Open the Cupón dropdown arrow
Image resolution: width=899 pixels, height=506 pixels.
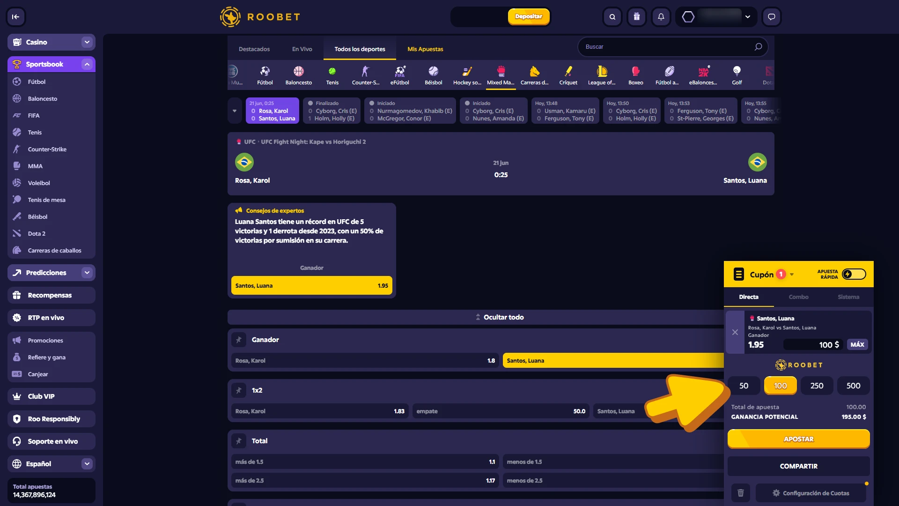[x=792, y=275]
